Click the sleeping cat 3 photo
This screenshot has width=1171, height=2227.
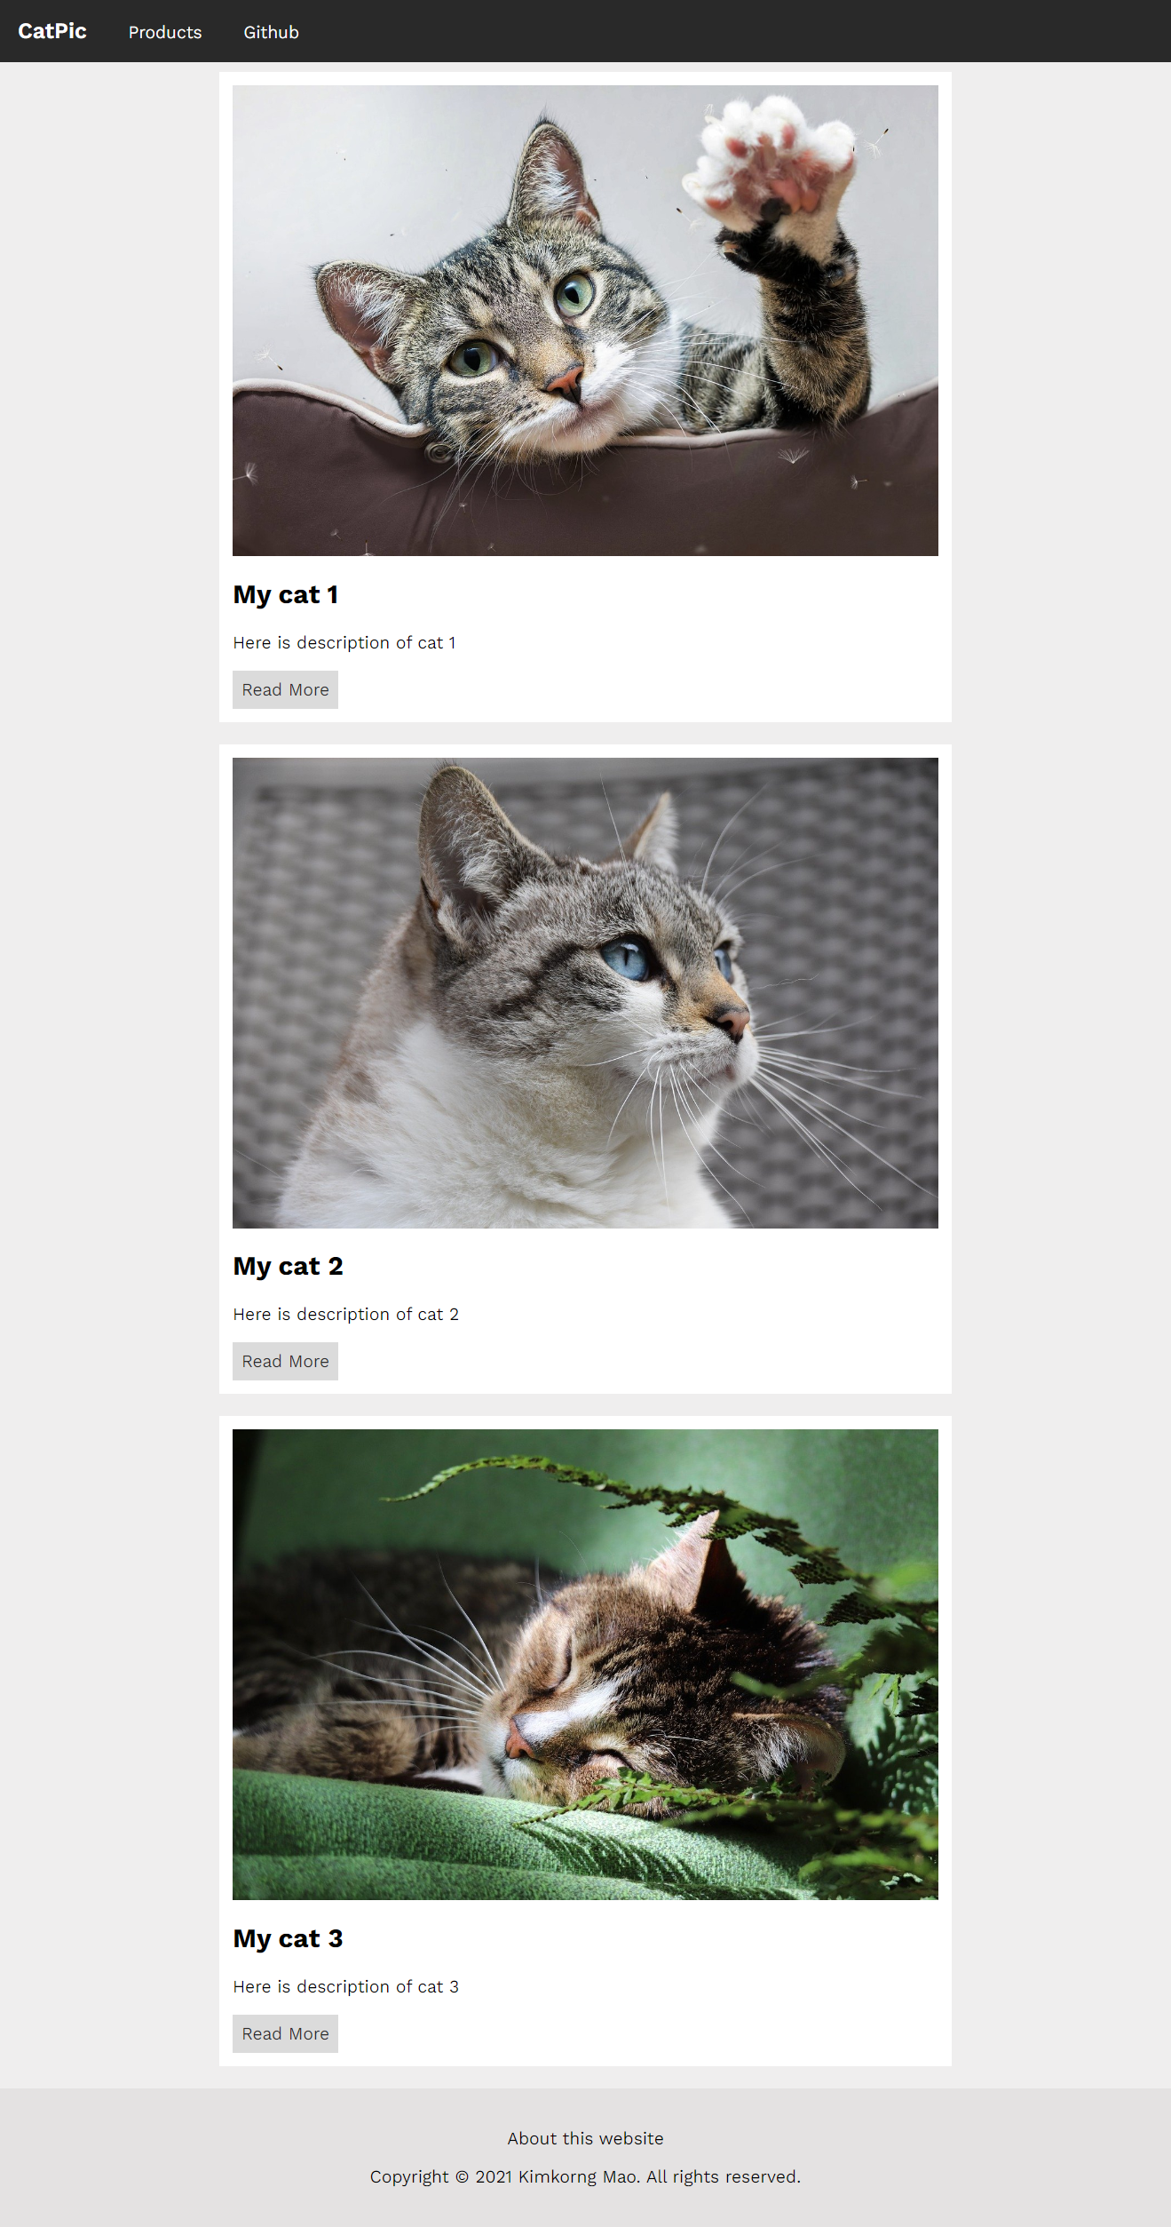pyautogui.click(x=585, y=1665)
